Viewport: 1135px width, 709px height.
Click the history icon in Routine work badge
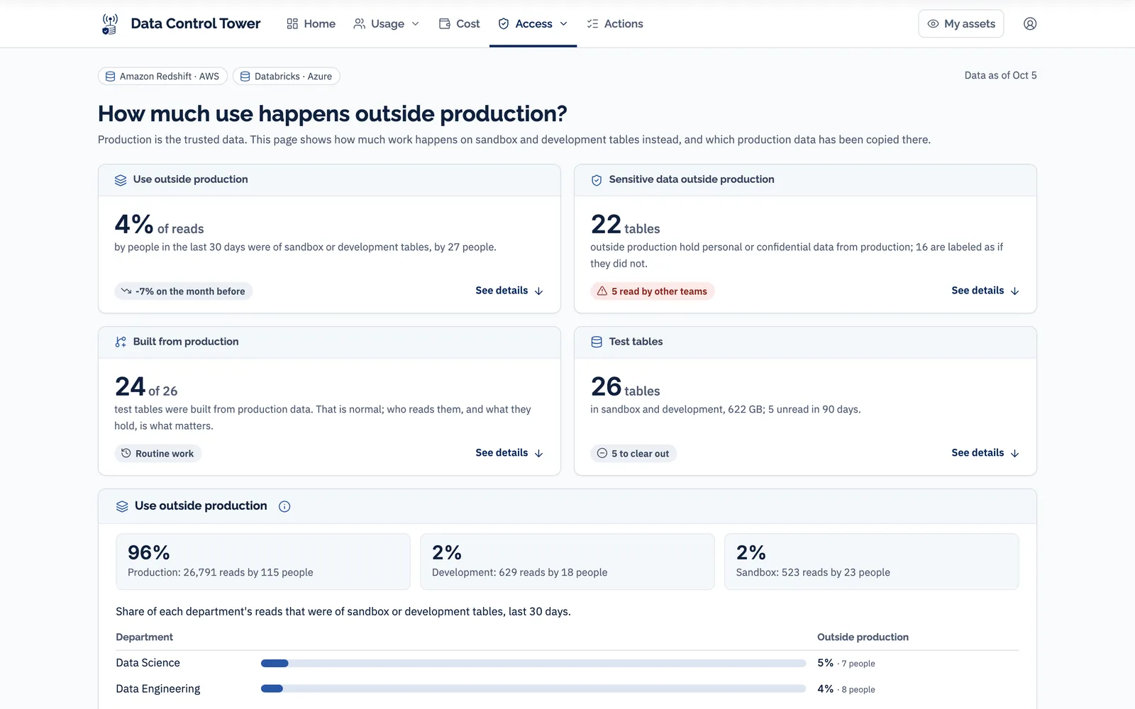(x=126, y=453)
